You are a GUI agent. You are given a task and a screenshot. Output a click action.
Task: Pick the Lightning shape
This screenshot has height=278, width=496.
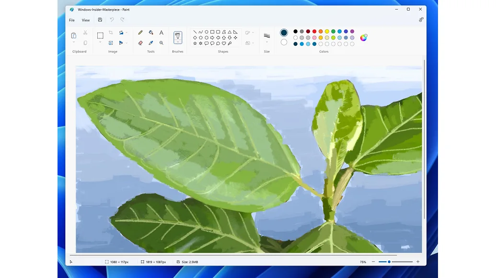tap(230, 43)
